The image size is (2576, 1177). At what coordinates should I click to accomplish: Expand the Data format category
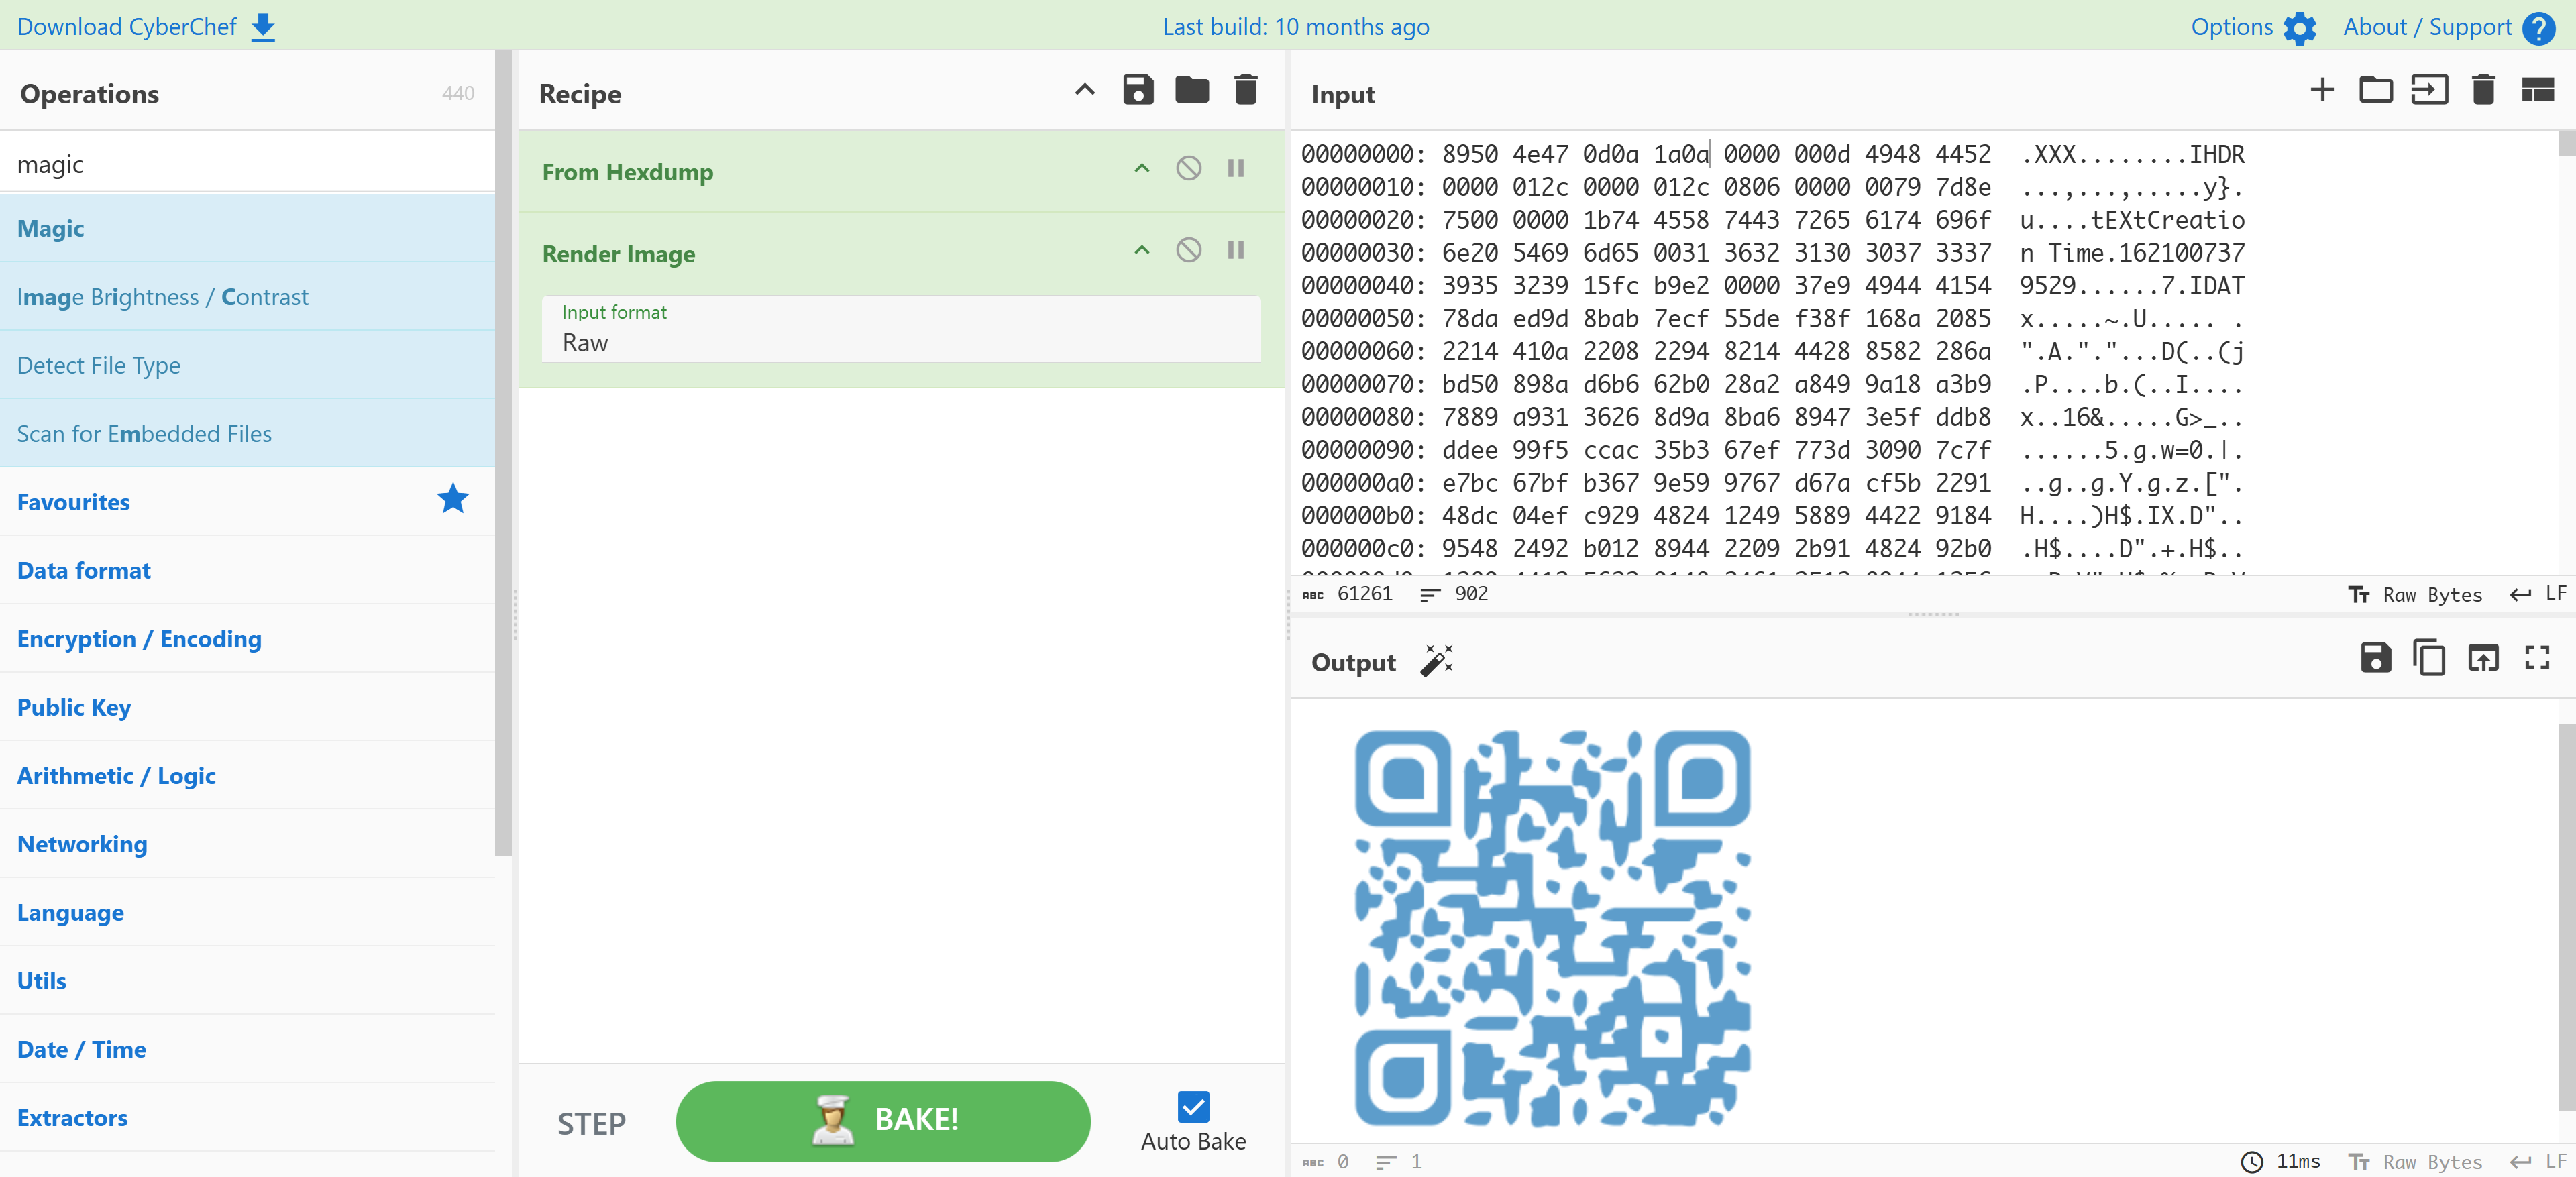247,570
